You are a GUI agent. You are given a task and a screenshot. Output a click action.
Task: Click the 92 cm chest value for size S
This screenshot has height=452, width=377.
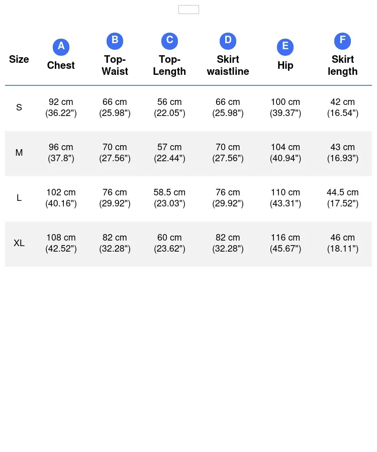[x=61, y=102]
